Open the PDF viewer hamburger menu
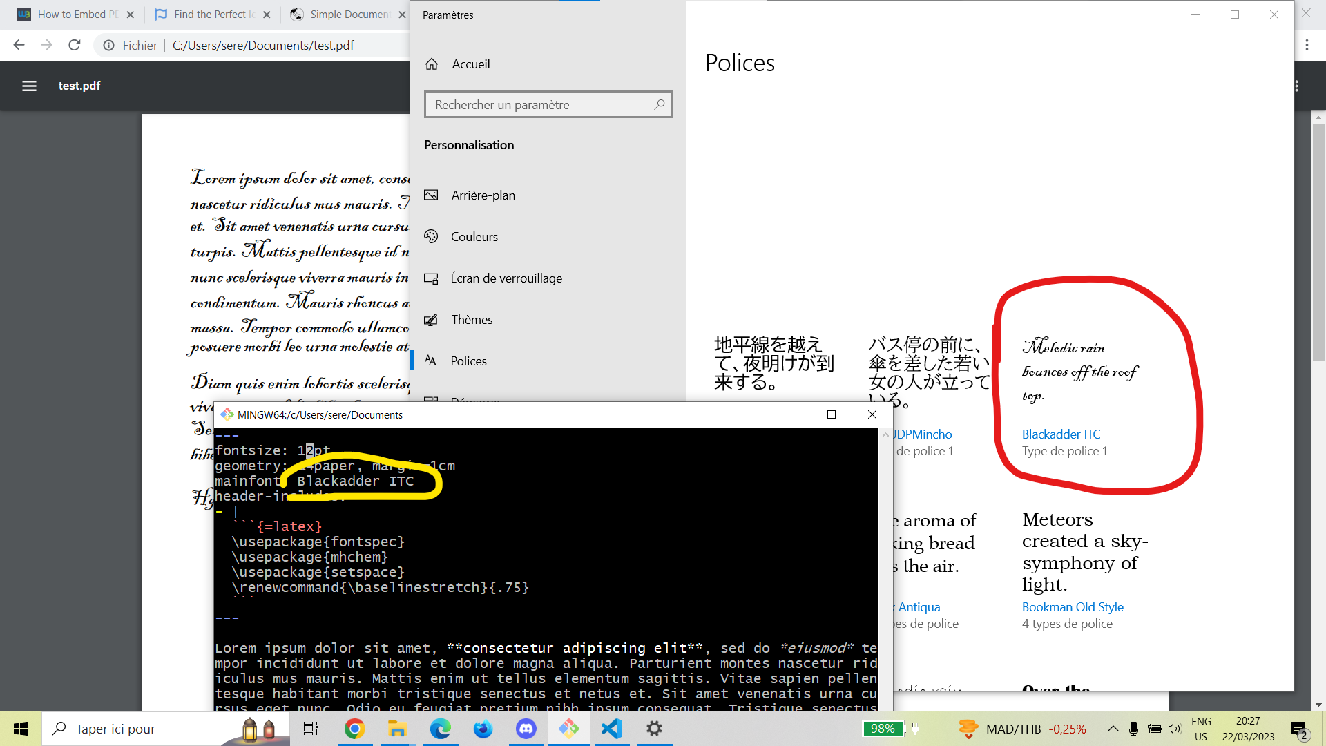The image size is (1326, 746). point(29,86)
